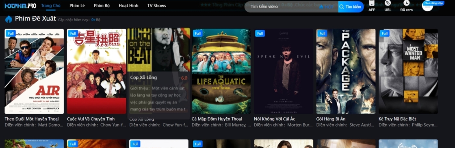Click the Full badge on Life Aquatic poster

pyautogui.click(x=197, y=33)
